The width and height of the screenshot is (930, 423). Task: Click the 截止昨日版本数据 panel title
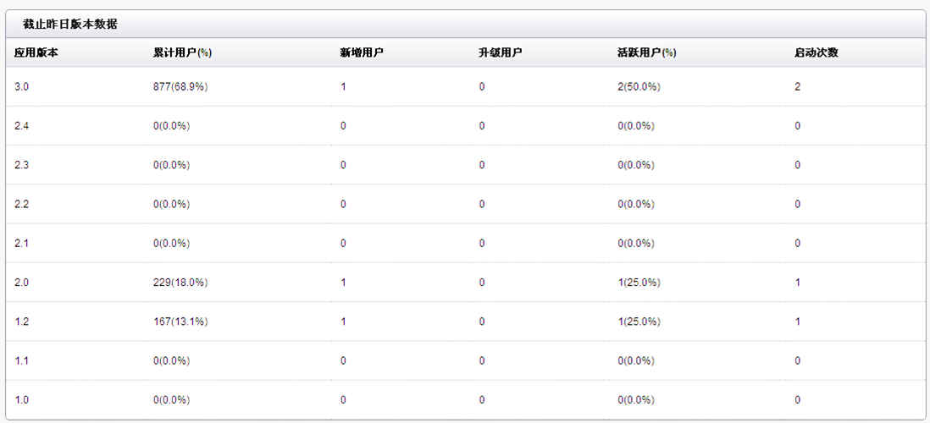pyautogui.click(x=70, y=25)
